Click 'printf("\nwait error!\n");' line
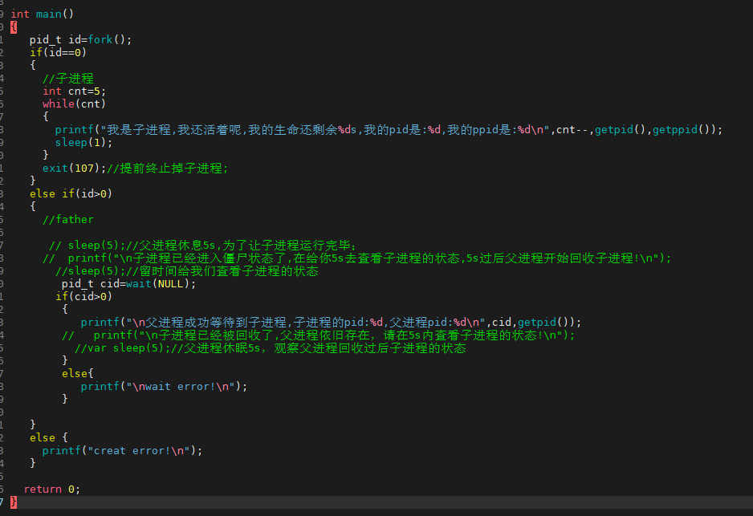This screenshot has width=753, height=516. tap(164, 387)
